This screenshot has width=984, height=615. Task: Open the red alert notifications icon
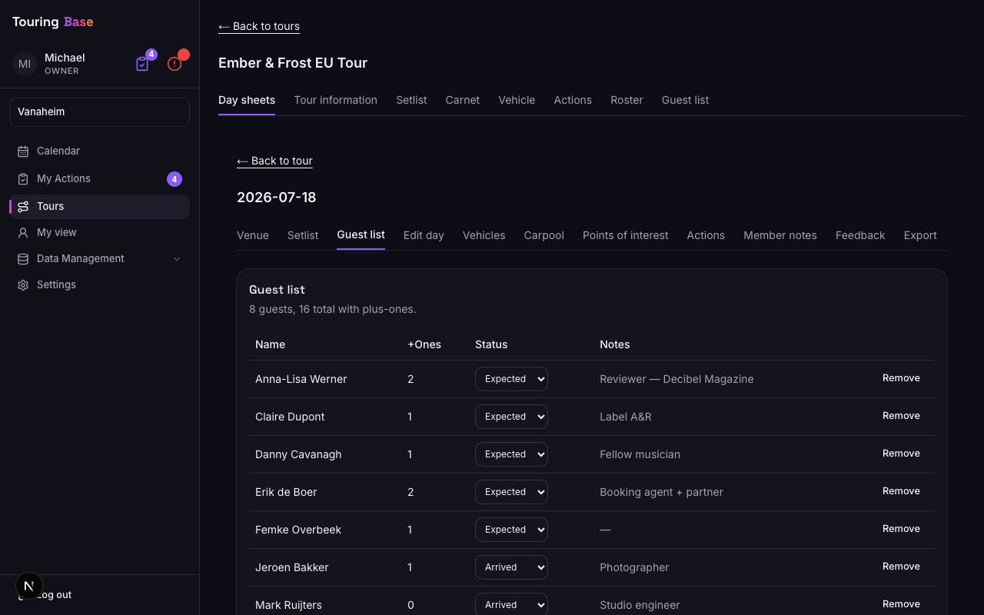coord(175,64)
